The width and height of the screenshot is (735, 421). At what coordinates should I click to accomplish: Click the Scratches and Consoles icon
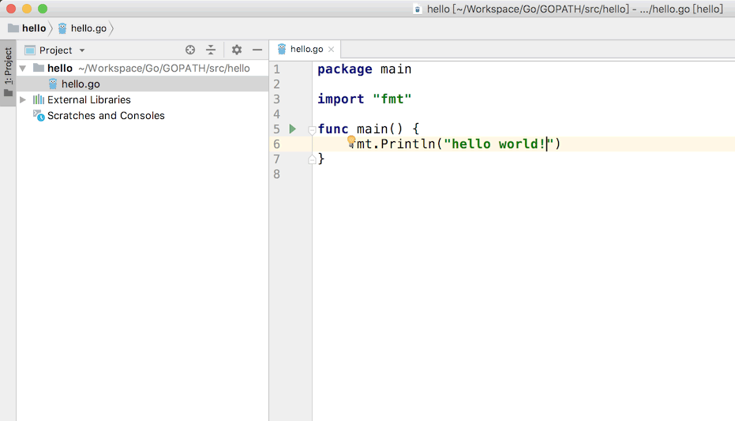pyautogui.click(x=39, y=115)
